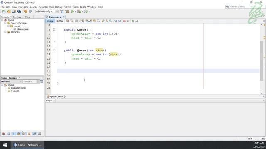Click the Last Edit editor toolbar icon
This screenshot has height=149, width=266.
click(67, 21)
